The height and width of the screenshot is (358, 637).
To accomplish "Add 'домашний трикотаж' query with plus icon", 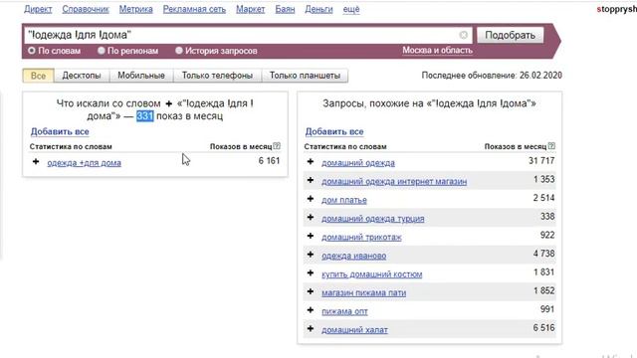I will (311, 236).
